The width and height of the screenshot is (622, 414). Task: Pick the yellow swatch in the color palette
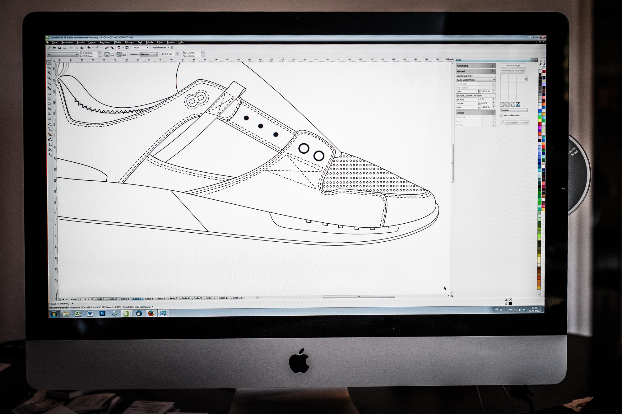click(540, 120)
